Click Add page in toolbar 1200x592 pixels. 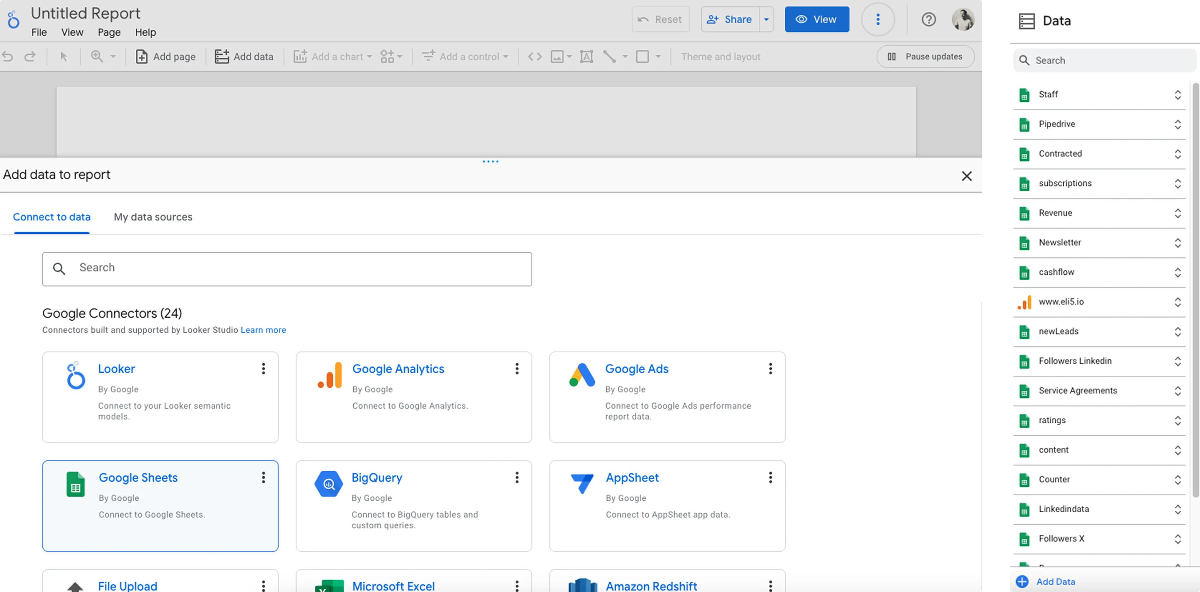tap(165, 57)
